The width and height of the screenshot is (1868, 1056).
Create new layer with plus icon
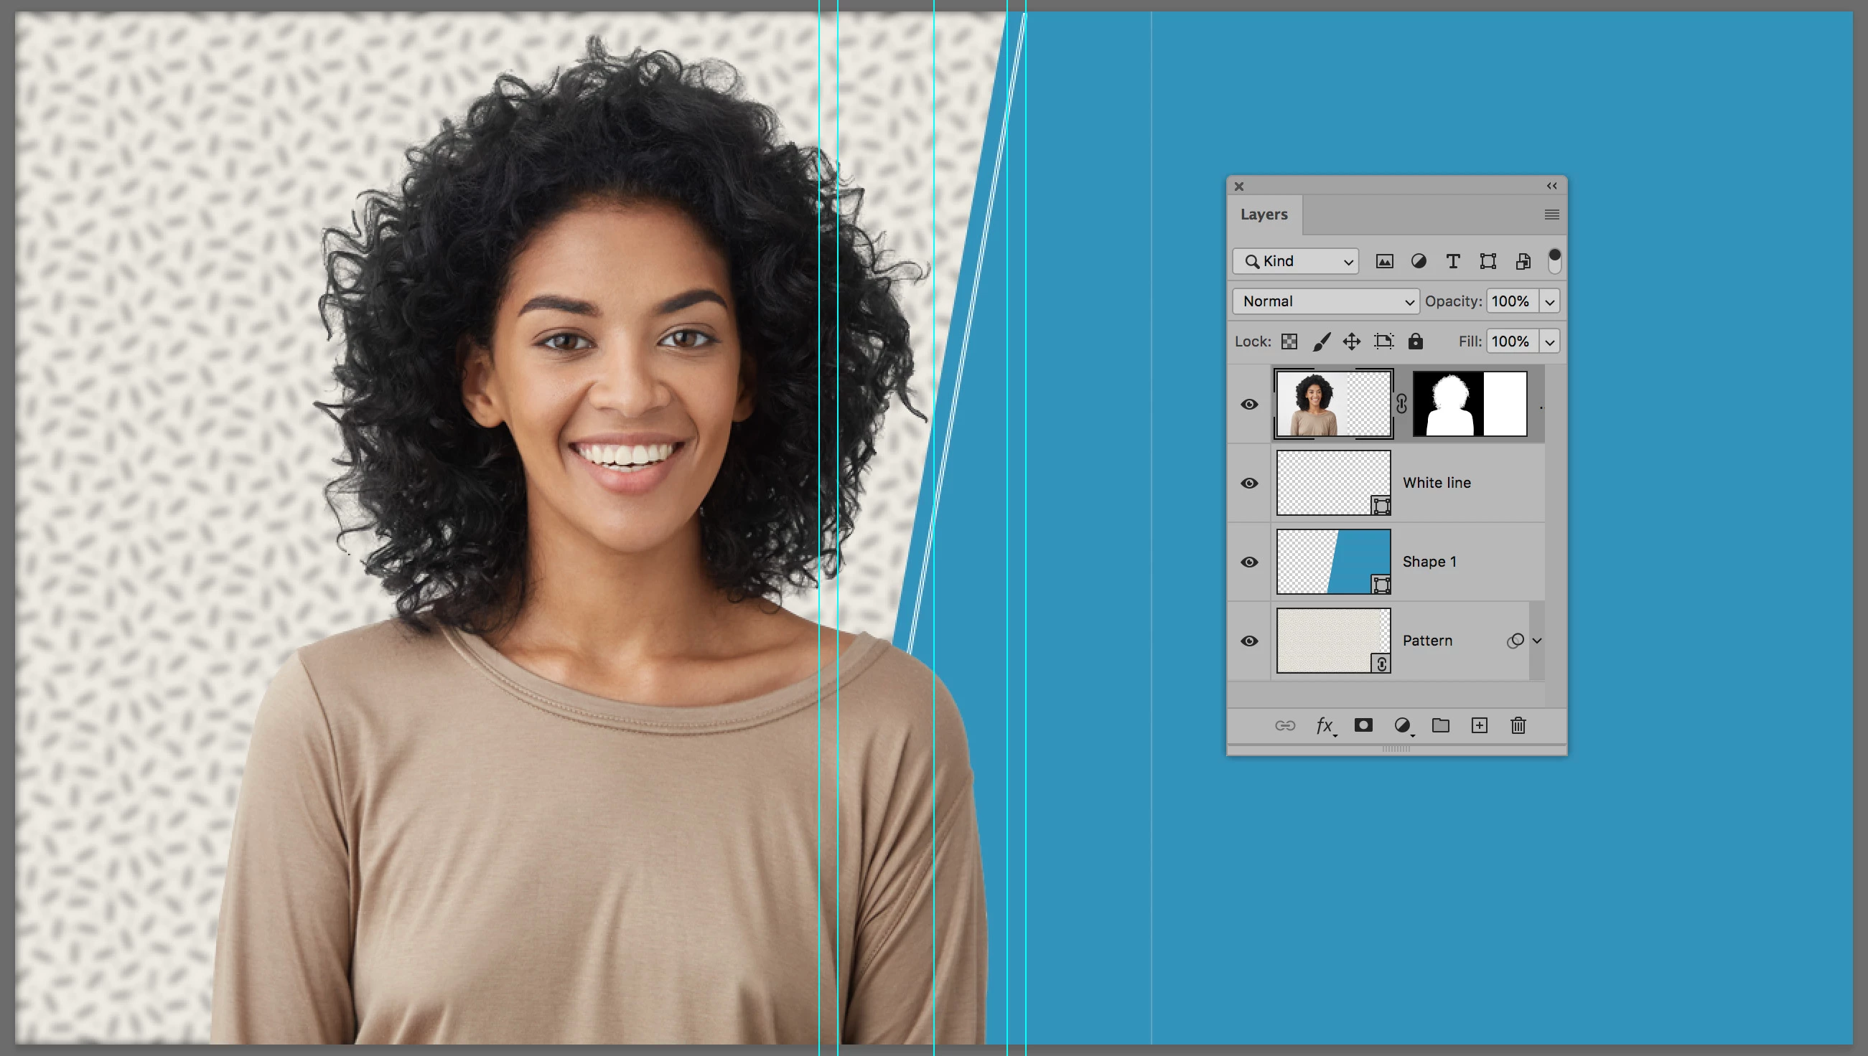pyautogui.click(x=1479, y=725)
